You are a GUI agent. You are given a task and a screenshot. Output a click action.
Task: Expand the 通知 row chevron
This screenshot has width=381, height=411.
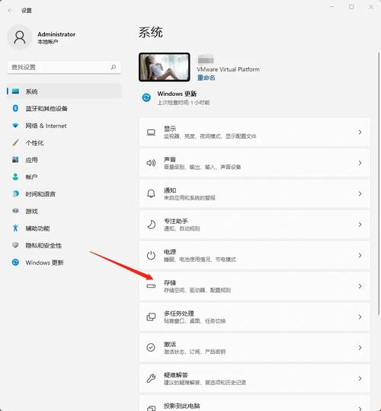[x=360, y=194]
